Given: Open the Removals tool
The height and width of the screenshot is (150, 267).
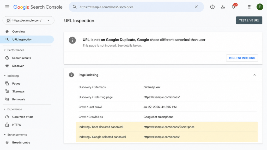Looking at the screenshot, I should 19,99.
